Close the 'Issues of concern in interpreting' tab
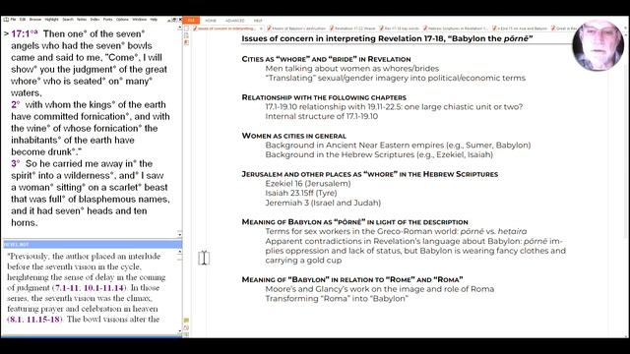The image size is (630, 354). pyautogui.click(x=261, y=29)
